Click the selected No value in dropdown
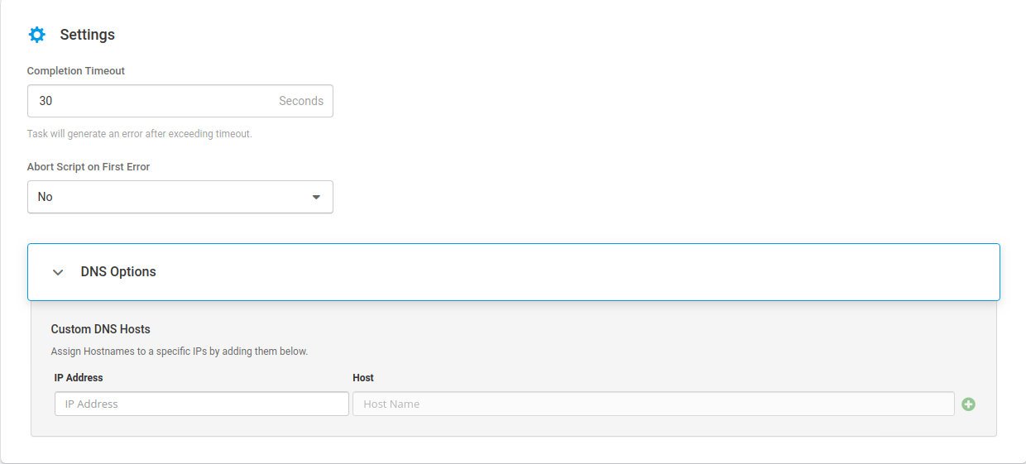 pyautogui.click(x=46, y=197)
